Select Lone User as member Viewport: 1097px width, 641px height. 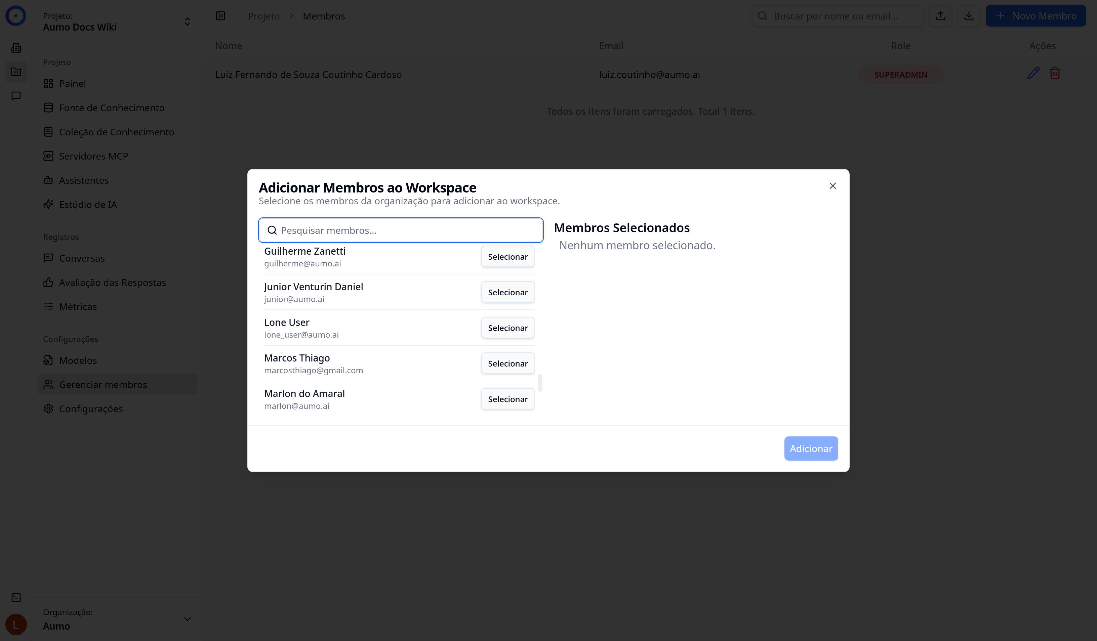507,328
